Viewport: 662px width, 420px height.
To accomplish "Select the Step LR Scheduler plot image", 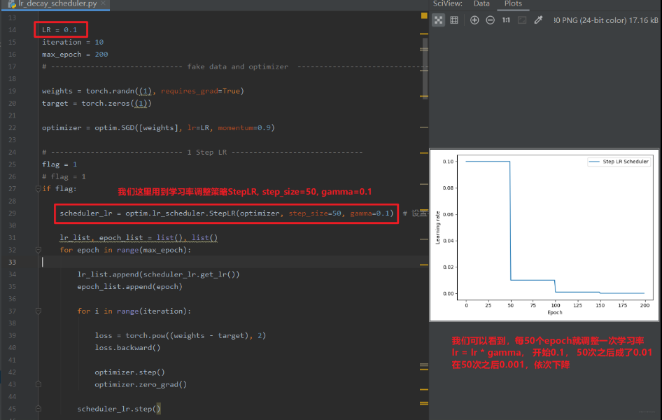I will point(544,235).
